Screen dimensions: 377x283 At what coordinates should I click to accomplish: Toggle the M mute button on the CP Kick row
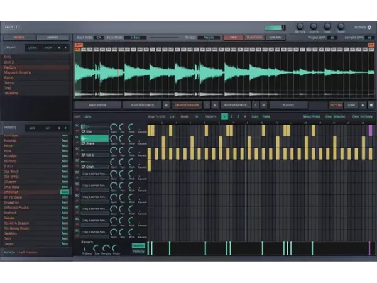[77, 131]
